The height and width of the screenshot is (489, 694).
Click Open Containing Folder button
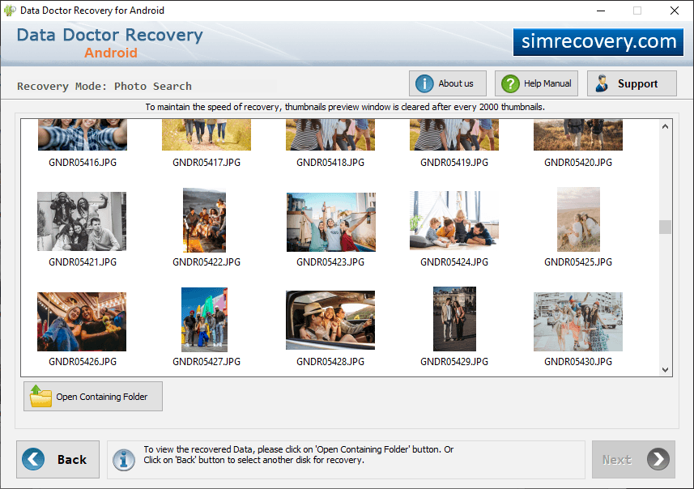tap(93, 396)
